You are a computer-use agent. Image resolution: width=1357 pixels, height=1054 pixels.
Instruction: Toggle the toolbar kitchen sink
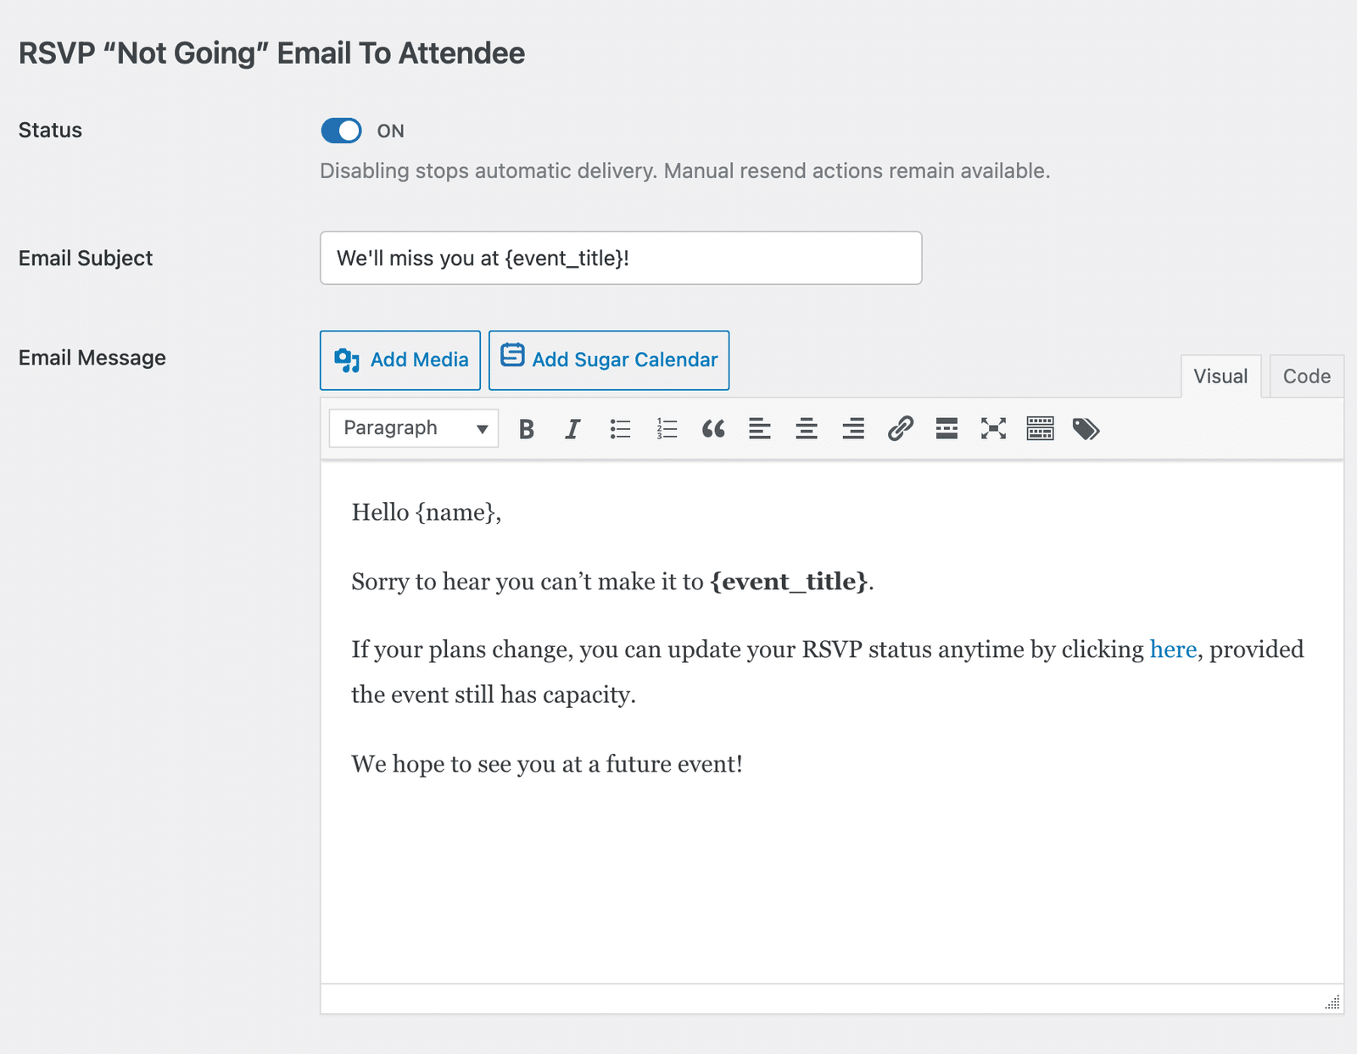click(x=1040, y=429)
